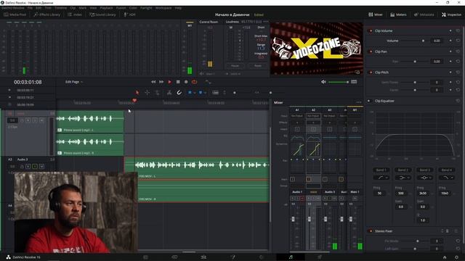Screen dimensions: 465x261
Task: Click the Fast Forward transport button
Action: click(x=161, y=82)
